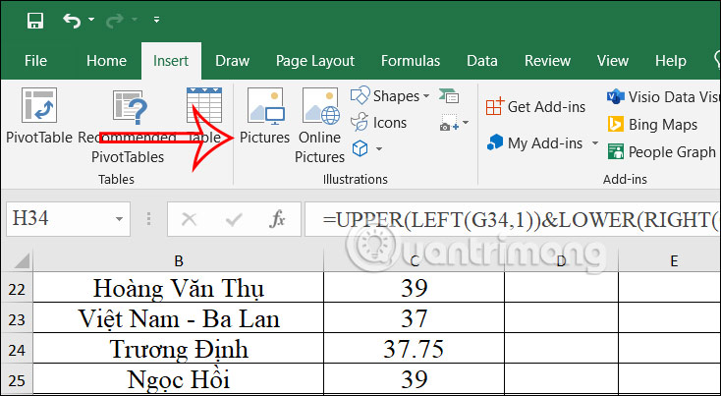Open My Add-ins
This screenshot has height=396, width=721.
point(534,143)
